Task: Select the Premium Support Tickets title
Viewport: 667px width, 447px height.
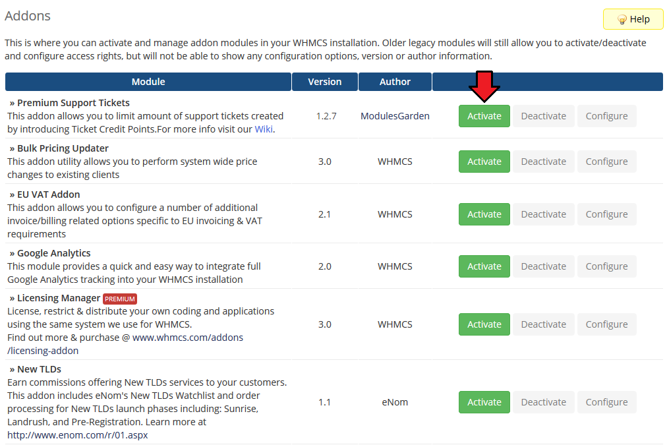Action: [x=73, y=103]
